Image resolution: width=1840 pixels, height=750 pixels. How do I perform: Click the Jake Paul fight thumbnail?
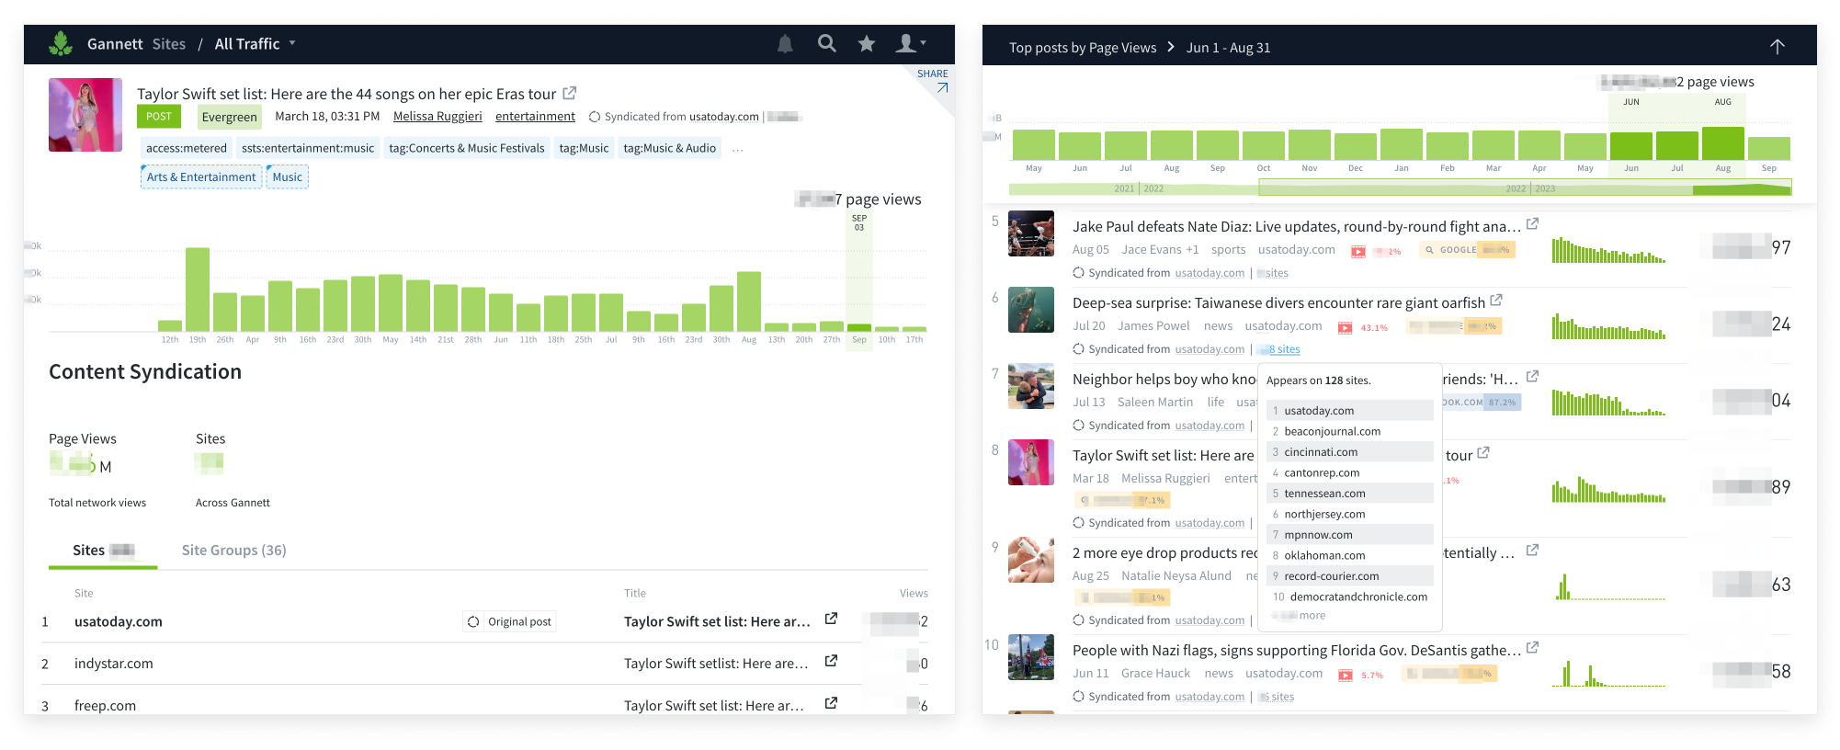point(1031,233)
